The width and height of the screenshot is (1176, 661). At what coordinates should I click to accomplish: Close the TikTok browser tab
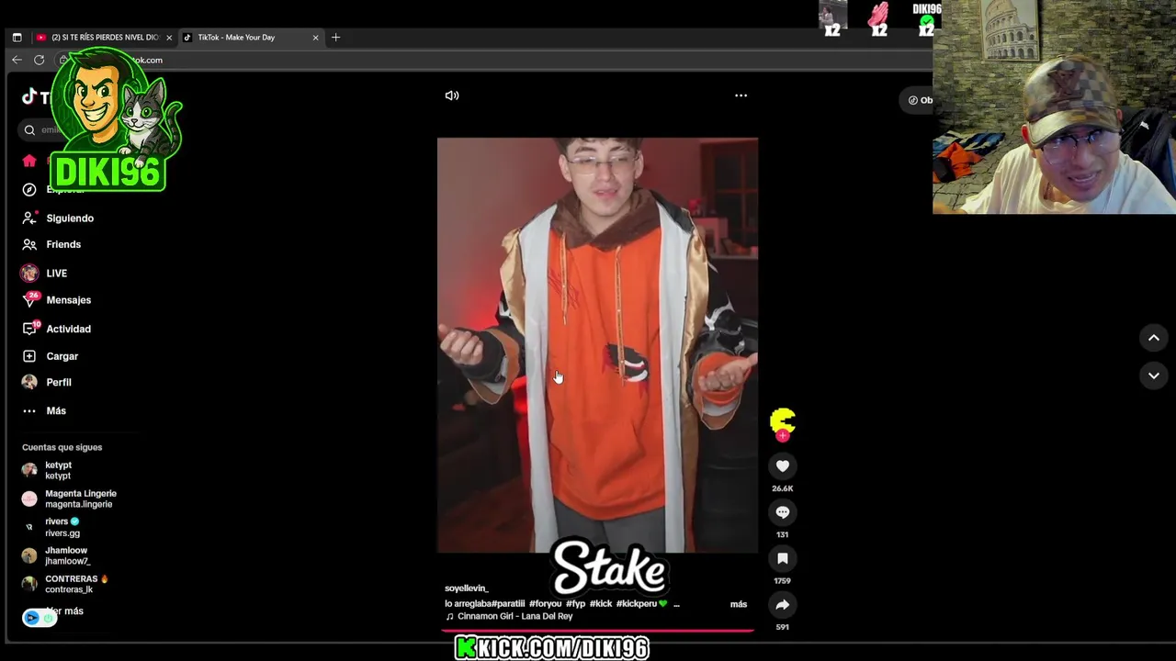315,38
